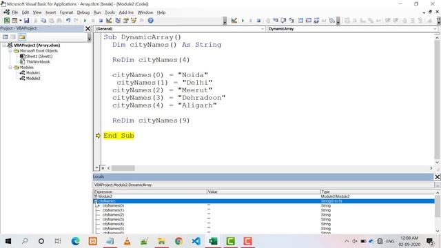Screen dimensions: 441x248
Task: Click the End Sub highlighted code line
Action: coord(119,136)
